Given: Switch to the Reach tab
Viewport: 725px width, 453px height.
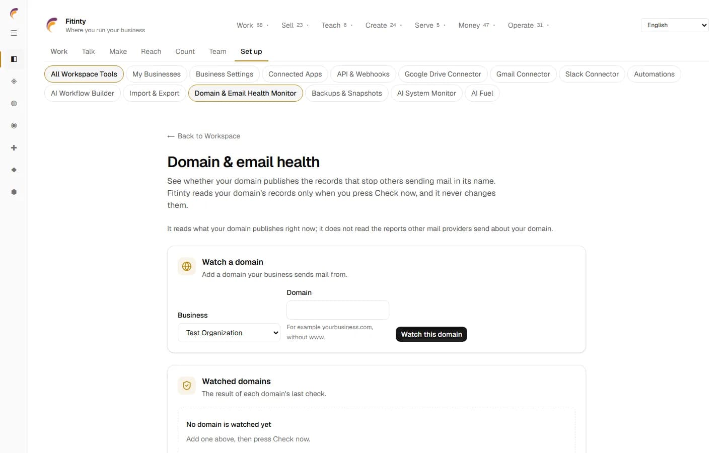Looking at the screenshot, I should (x=151, y=51).
